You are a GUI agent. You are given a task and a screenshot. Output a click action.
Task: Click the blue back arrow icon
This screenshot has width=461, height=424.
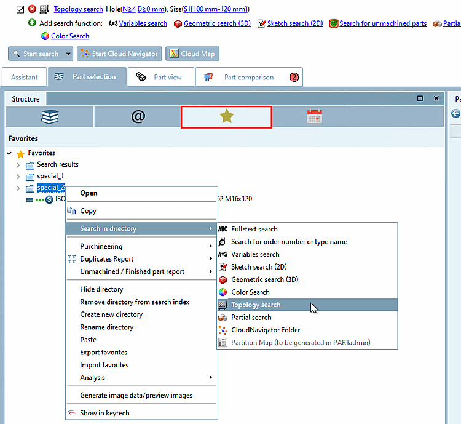pos(455,113)
